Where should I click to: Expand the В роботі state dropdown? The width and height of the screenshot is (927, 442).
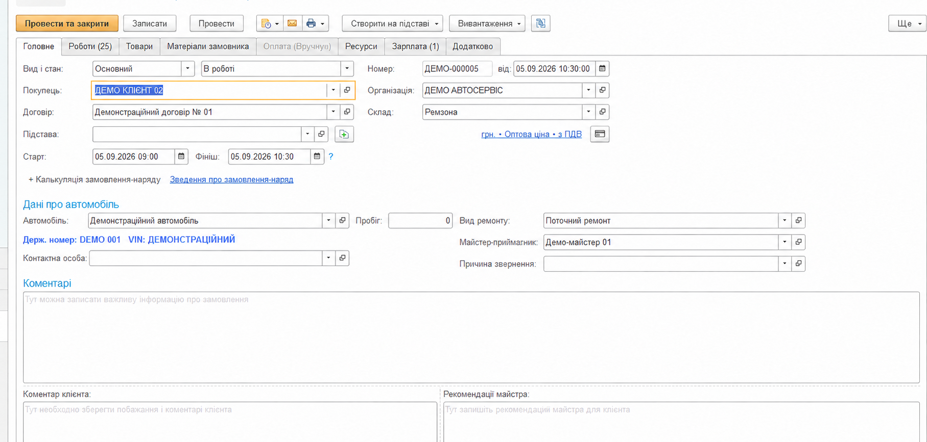[x=347, y=69]
